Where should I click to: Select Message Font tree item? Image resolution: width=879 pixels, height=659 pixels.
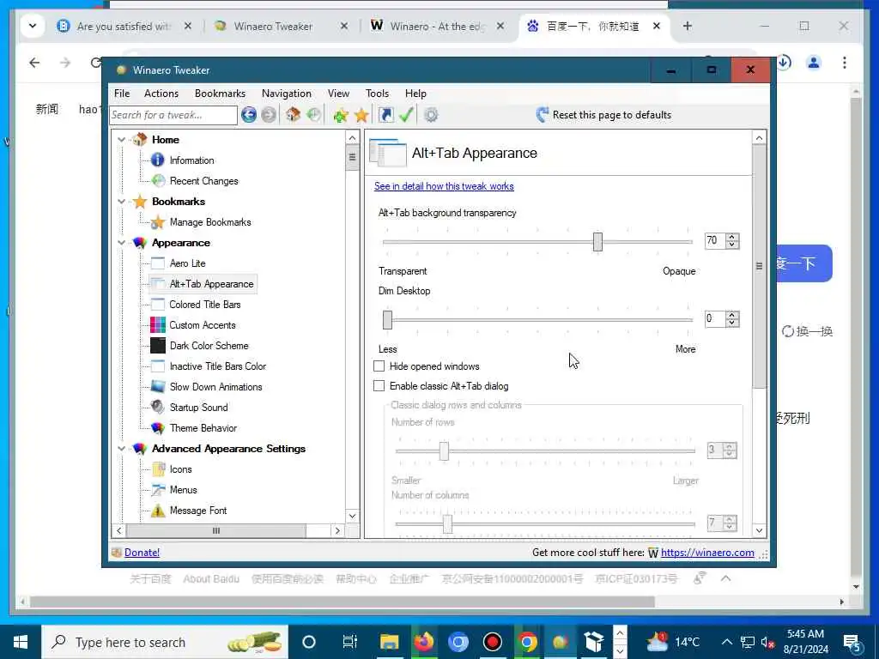click(x=198, y=511)
